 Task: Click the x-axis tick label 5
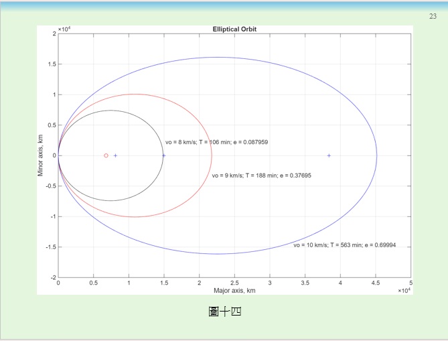(x=410, y=283)
